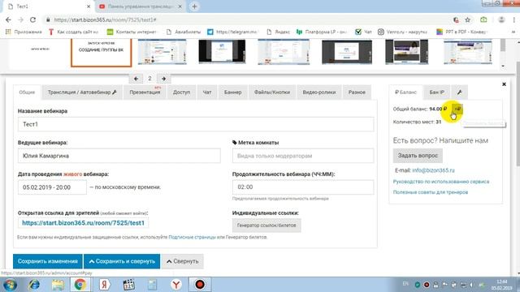The height and width of the screenshot is (292, 520).
Task: Switch to the YouTube panel browser tab
Action: pyautogui.click(x=140, y=6)
